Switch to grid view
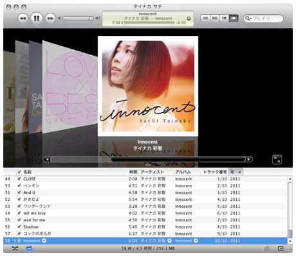This screenshot has height=256, width=296. (224, 19)
